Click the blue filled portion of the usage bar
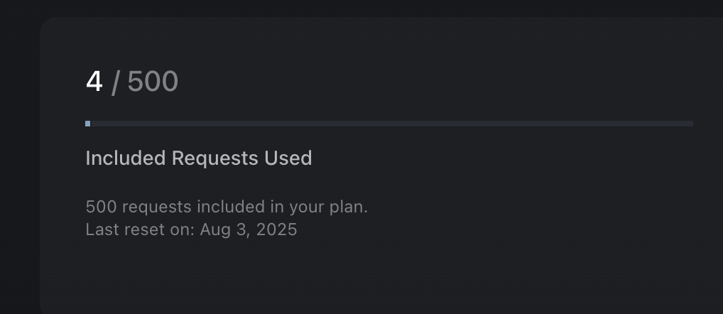 click(87, 124)
